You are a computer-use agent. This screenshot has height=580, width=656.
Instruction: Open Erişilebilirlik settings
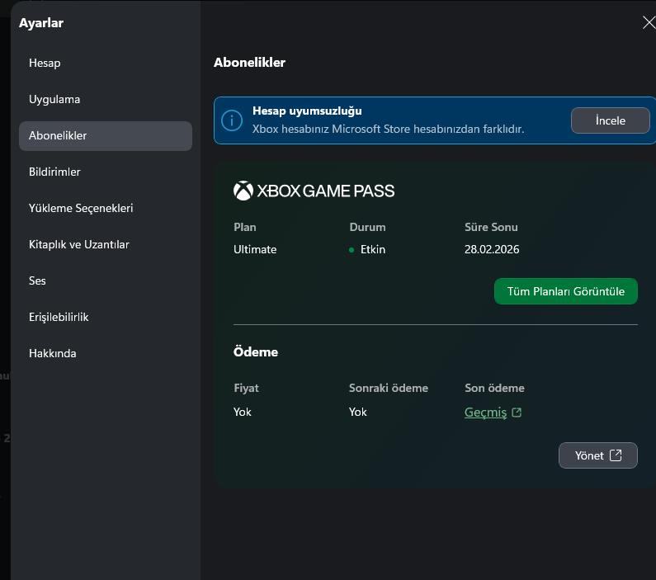(106, 318)
